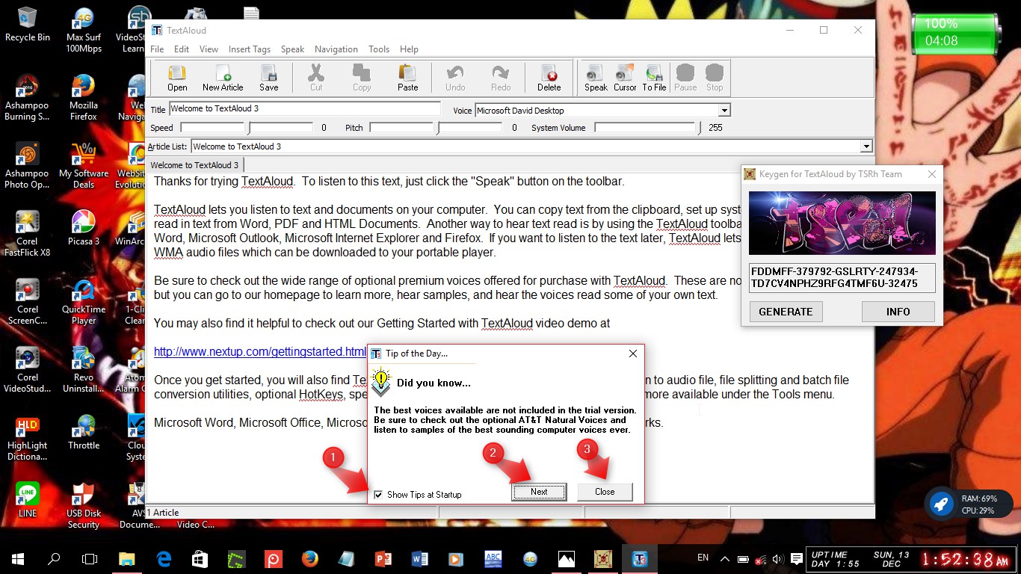The width and height of the screenshot is (1021, 574).
Task: Click the Redo toolbar icon
Action: [x=501, y=78]
